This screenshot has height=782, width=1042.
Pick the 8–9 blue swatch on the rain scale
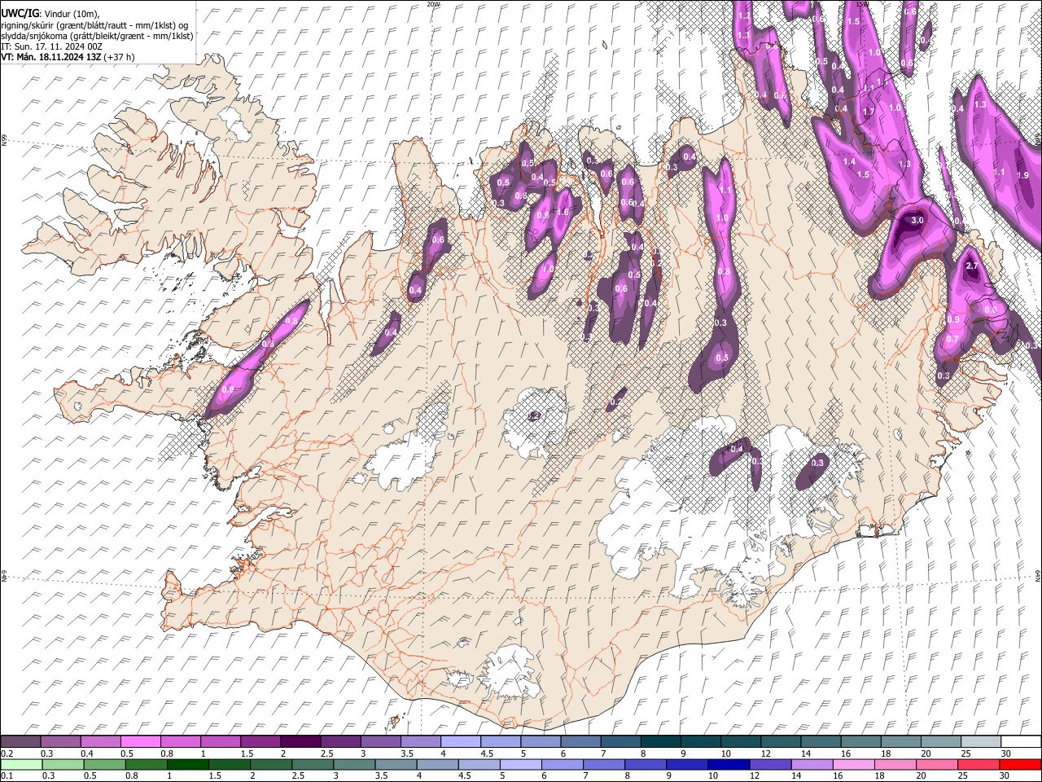coord(645,764)
